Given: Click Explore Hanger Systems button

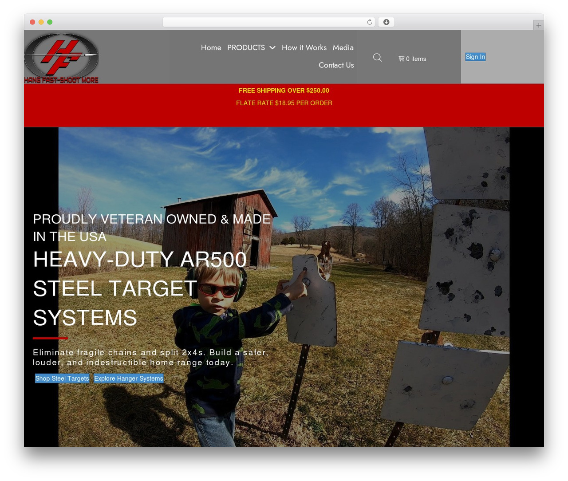Looking at the screenshot, I should point(129,378).
